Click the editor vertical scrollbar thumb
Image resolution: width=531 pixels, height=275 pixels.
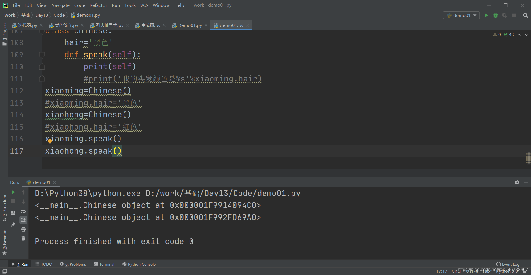tap(528, 158)
